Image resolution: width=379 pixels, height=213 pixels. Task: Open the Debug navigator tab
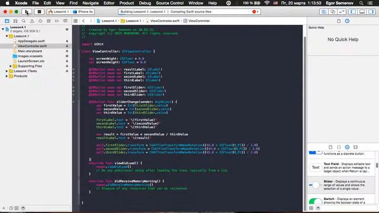[49, 21]
